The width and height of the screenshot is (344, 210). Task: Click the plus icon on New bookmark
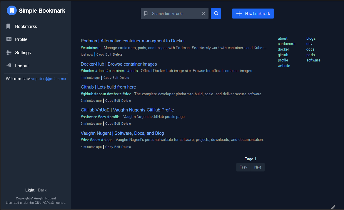239,14
